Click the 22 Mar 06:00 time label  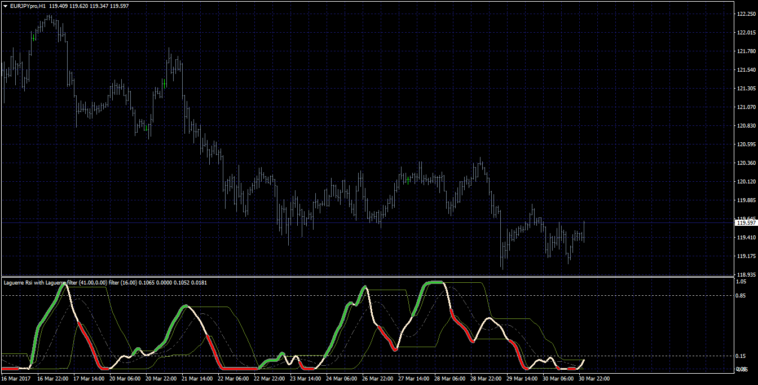(234, 379)
